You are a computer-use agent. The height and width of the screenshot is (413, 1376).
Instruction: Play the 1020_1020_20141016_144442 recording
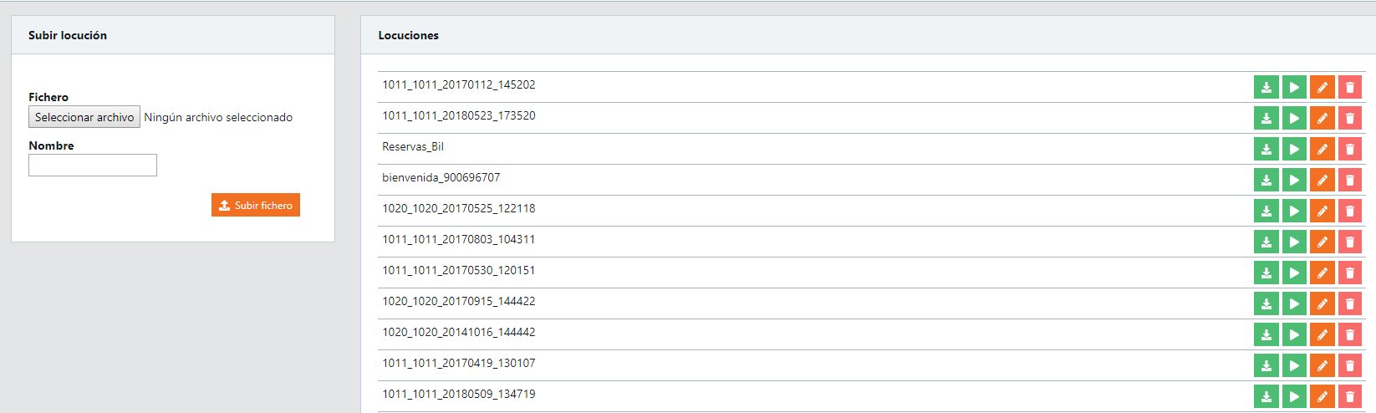coord(1294,334)
